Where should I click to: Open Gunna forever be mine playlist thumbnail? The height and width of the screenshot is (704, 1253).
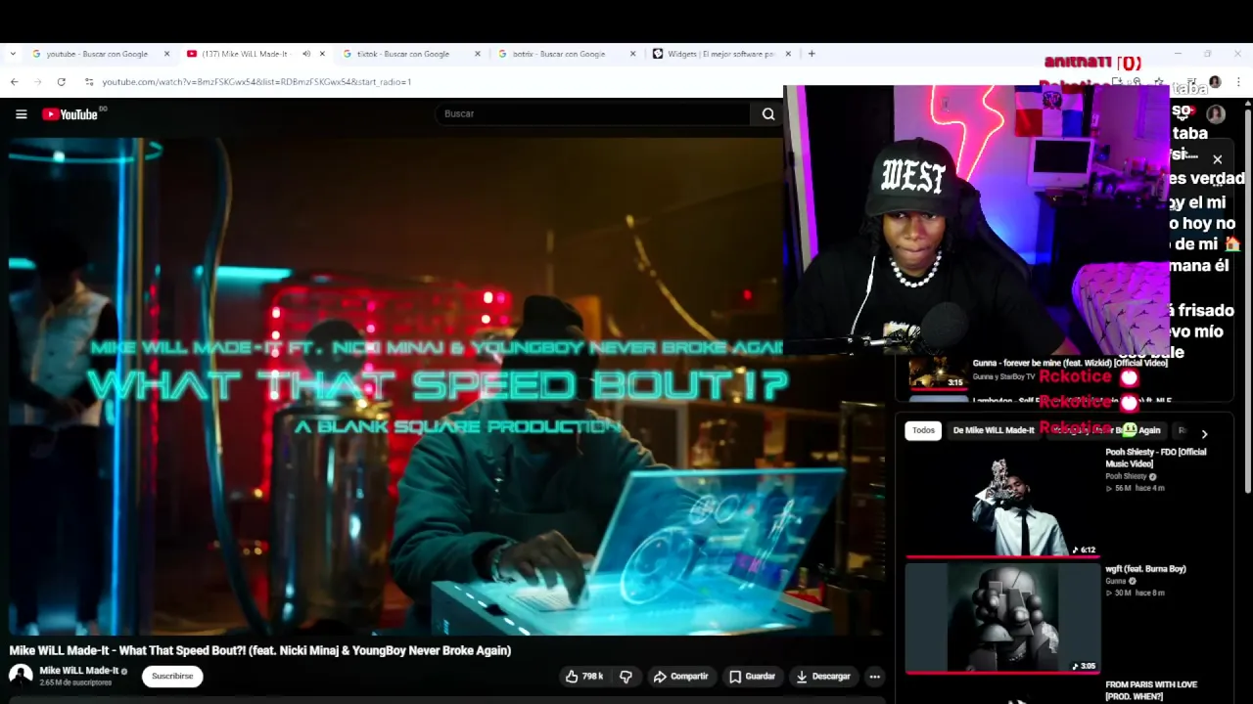click(938, 373)
